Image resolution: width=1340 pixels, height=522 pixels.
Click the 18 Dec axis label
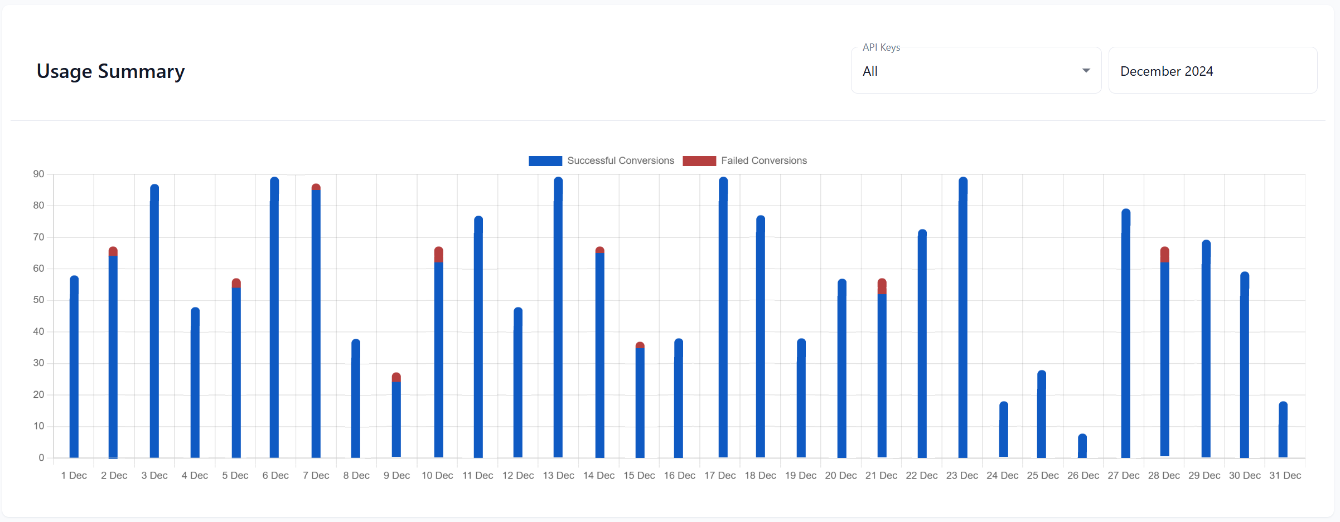(761, 476)
